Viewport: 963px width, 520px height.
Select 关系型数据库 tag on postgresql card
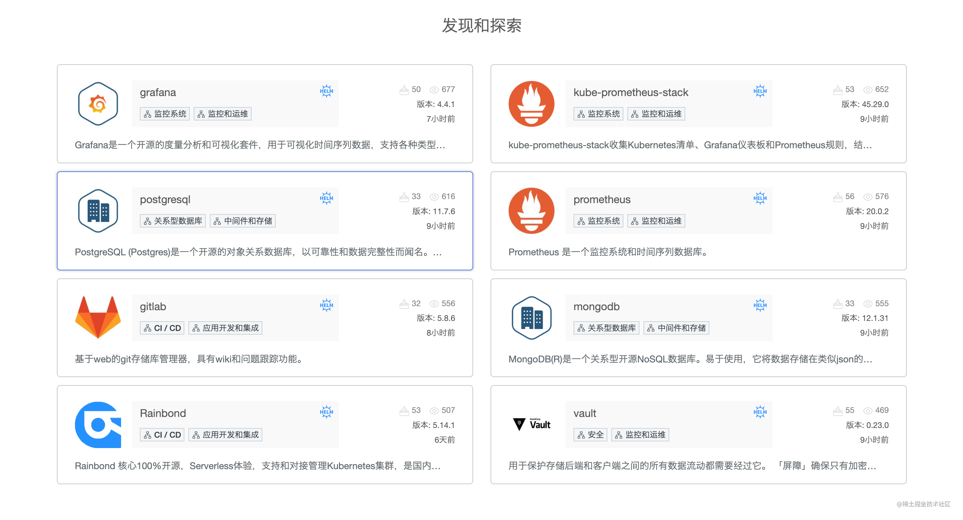pyautogui.click(x=173, y=221)
